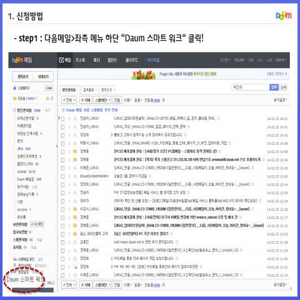
Task: Click the 다른메일 확인 sidebar icon
Action: [x=15, y=259]
